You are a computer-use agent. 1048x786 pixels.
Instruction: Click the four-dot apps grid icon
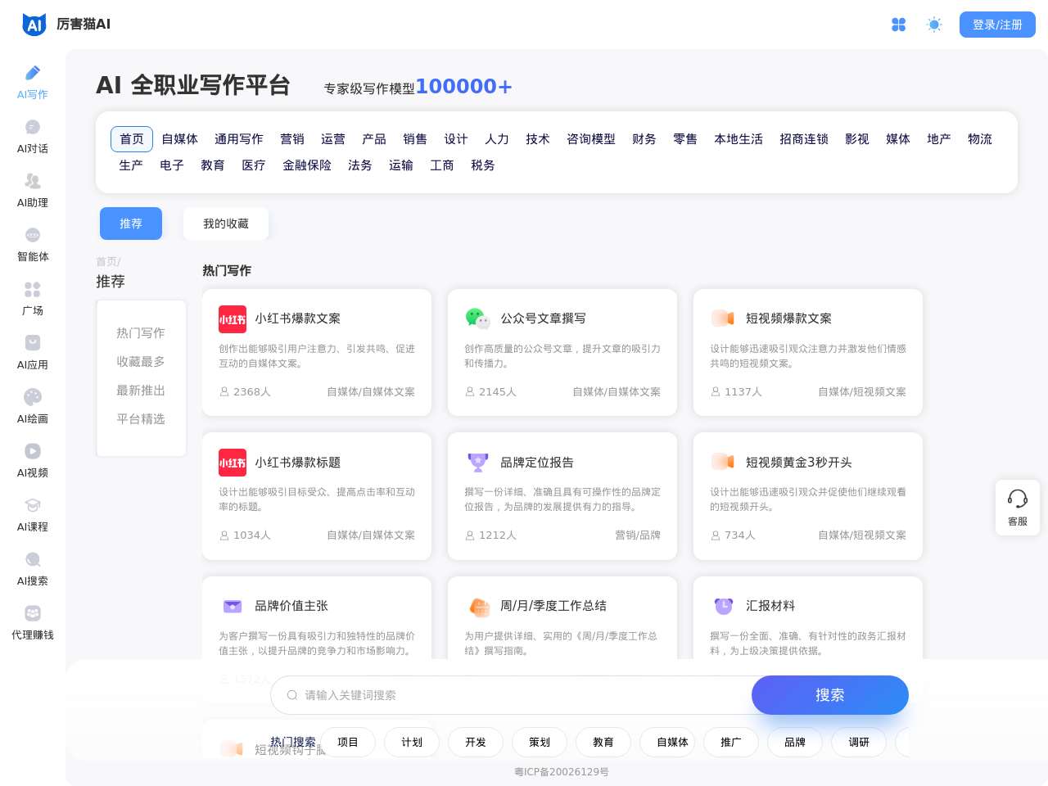click(898, 25)
